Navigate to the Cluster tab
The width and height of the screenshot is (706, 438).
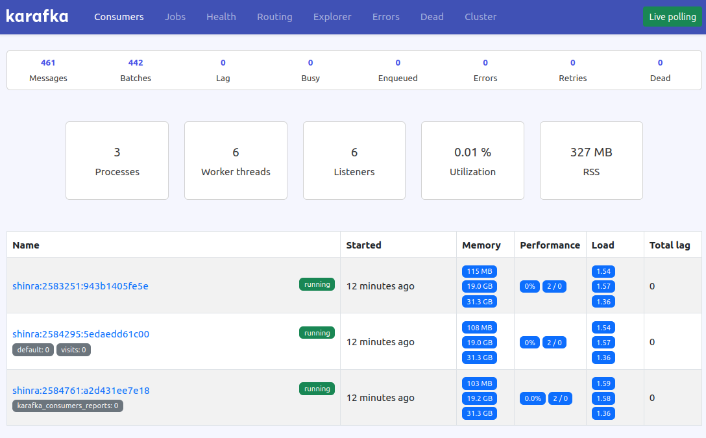point(480,17)
